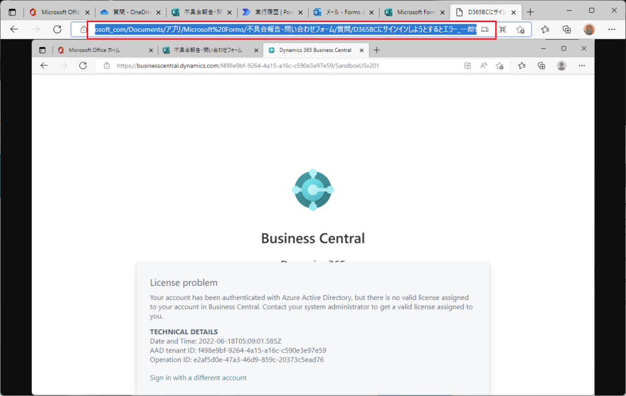
Task: Open tab actions menu in inner browser
Action: click(x=42, y=50)
